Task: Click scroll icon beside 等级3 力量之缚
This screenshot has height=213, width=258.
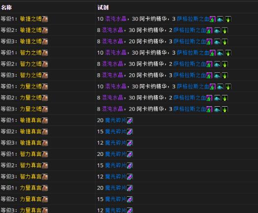Action: click(x=45, y=109)
